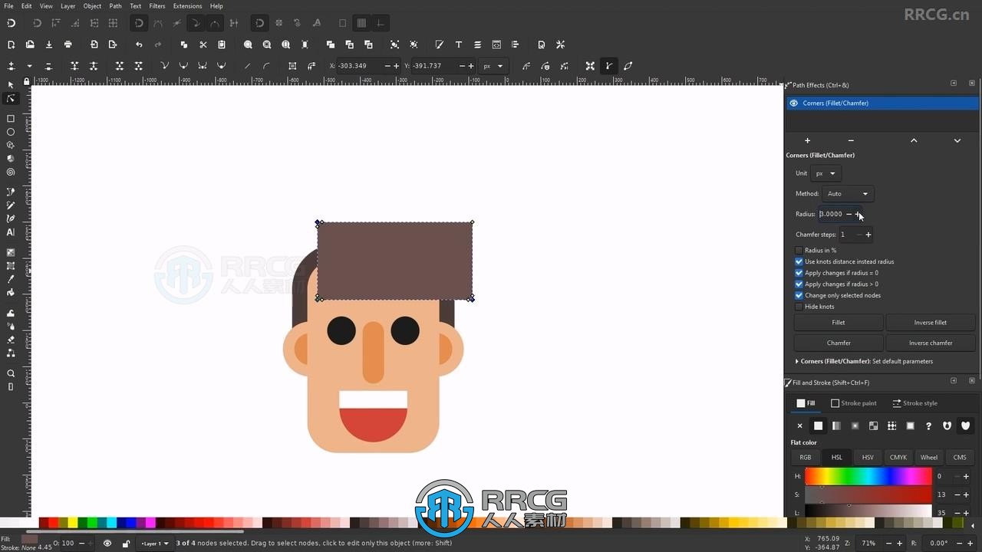The width and height of the screenshot is (982, 552).
Task: Click the Save document icon
Action: (48, 44)
